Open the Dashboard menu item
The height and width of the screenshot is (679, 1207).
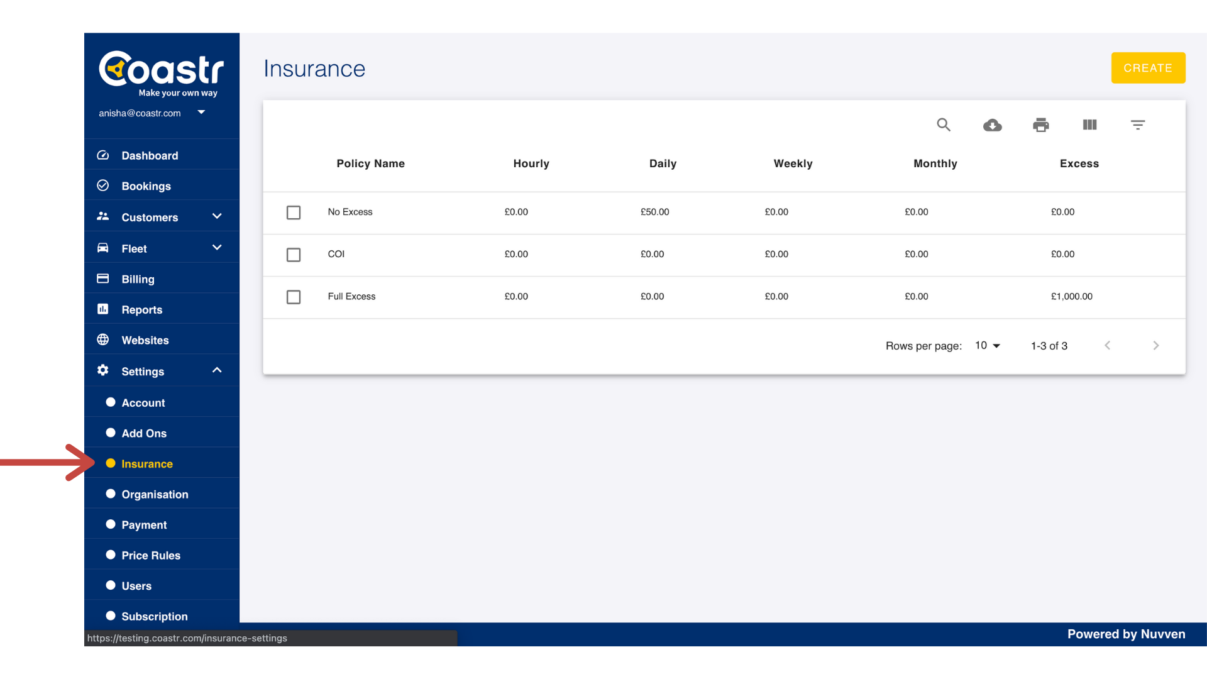pyautogui.click(x=150, y=155)
